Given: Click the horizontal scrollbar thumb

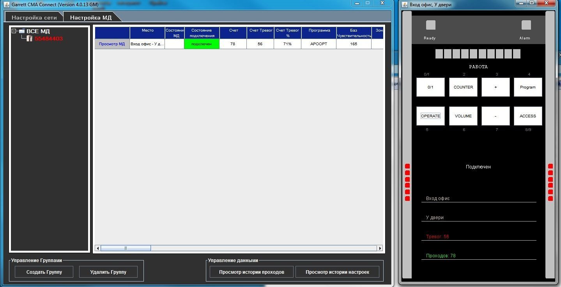Looking at the screenshot, I should pos(126,248).
